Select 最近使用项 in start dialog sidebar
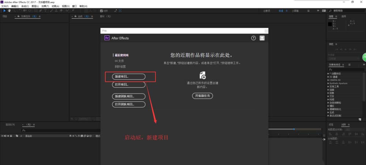366x165 pixels. pos(122,55)
